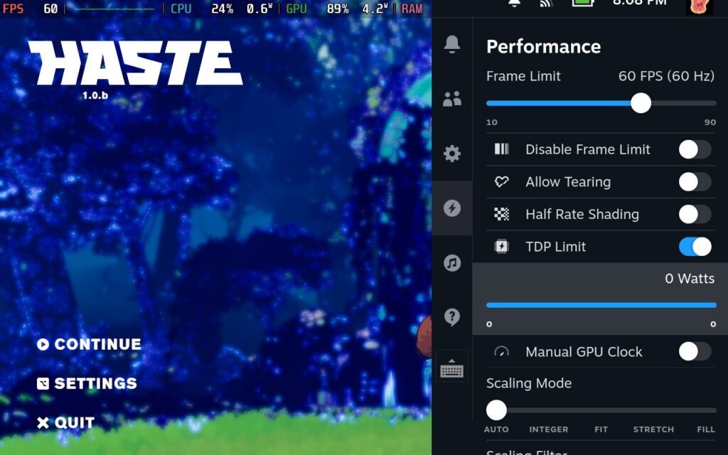Click the Scaling Mode slider handle
Viewport: 728px width, 455px height.
tap(496, 410)
